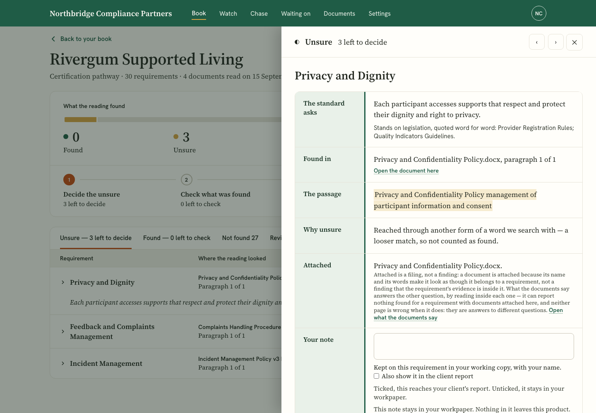Open the NC account avatar
The height and width of the screenshot is (413, 596).
[538, 13]
